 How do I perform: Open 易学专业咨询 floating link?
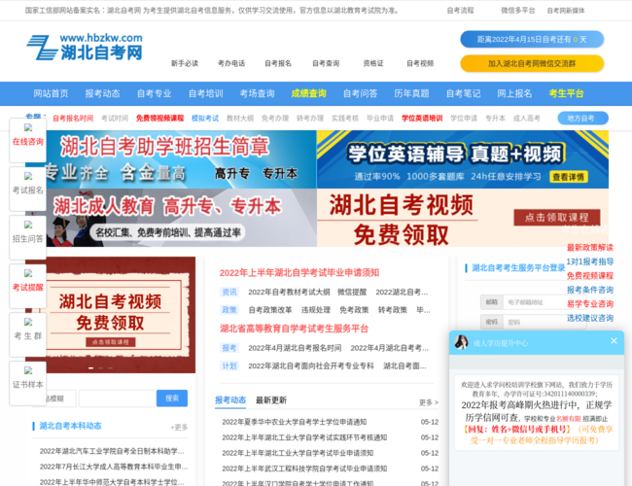coord(589,304)
